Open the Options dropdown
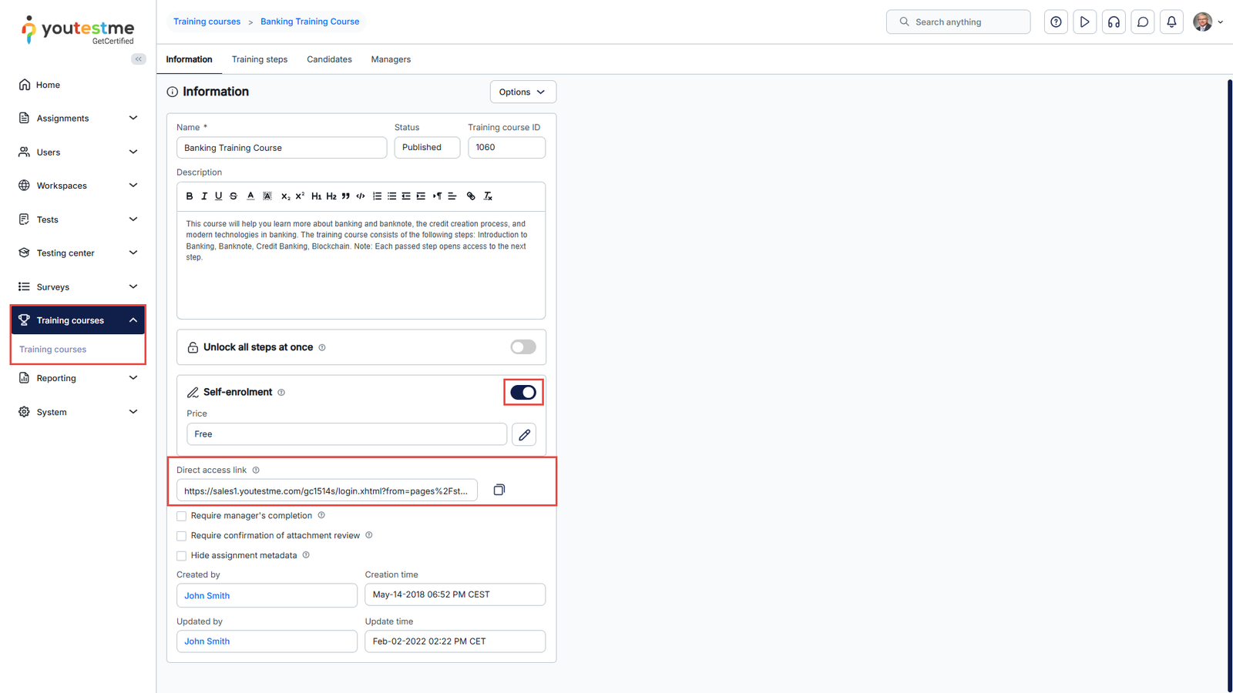This screenshot has width=1233, height=693. [522, 92]
